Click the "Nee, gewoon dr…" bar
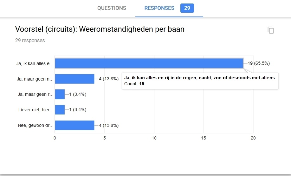The image size is (291, 176). tap(74, 125)
